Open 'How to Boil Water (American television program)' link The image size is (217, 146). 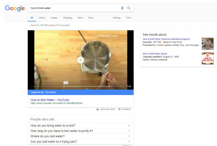tap(166, 39)
